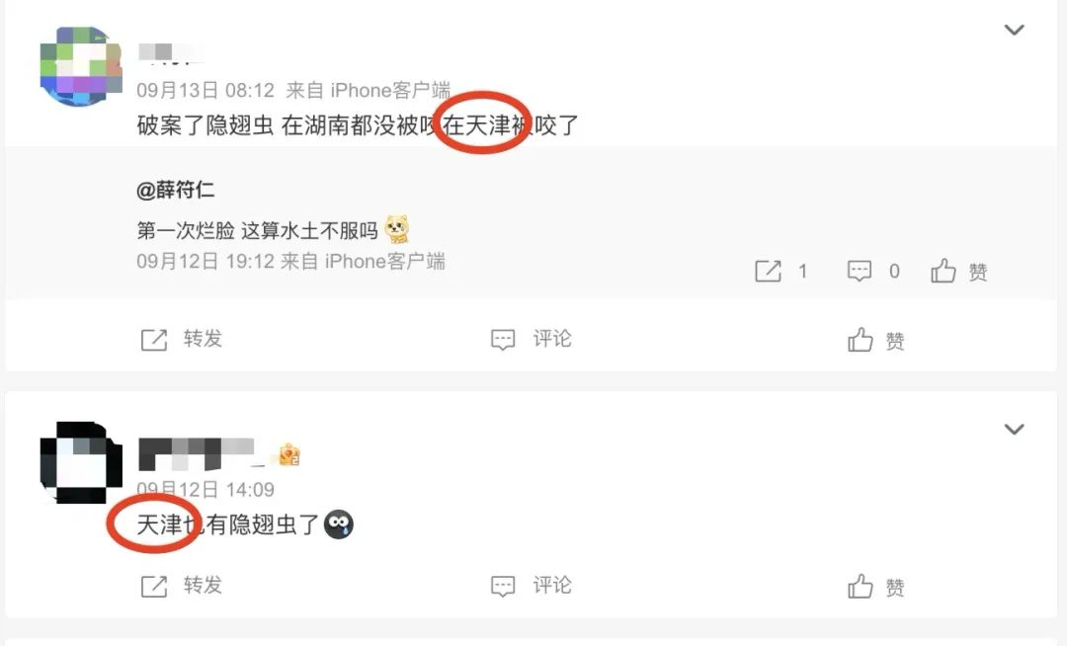Open the @薛符仁 profile link

click(176, 190)
